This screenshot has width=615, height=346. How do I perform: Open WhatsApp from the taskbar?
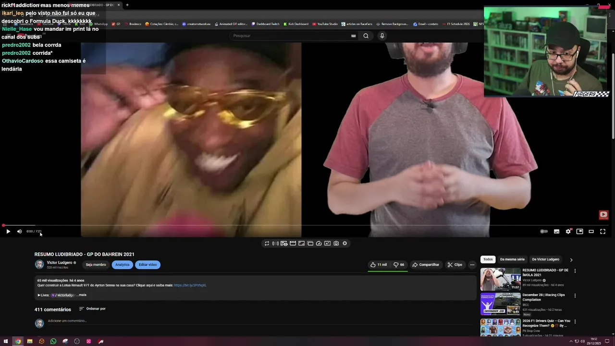(53, 341)
